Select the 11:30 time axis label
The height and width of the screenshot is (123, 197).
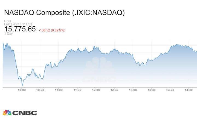coord(77,90)
